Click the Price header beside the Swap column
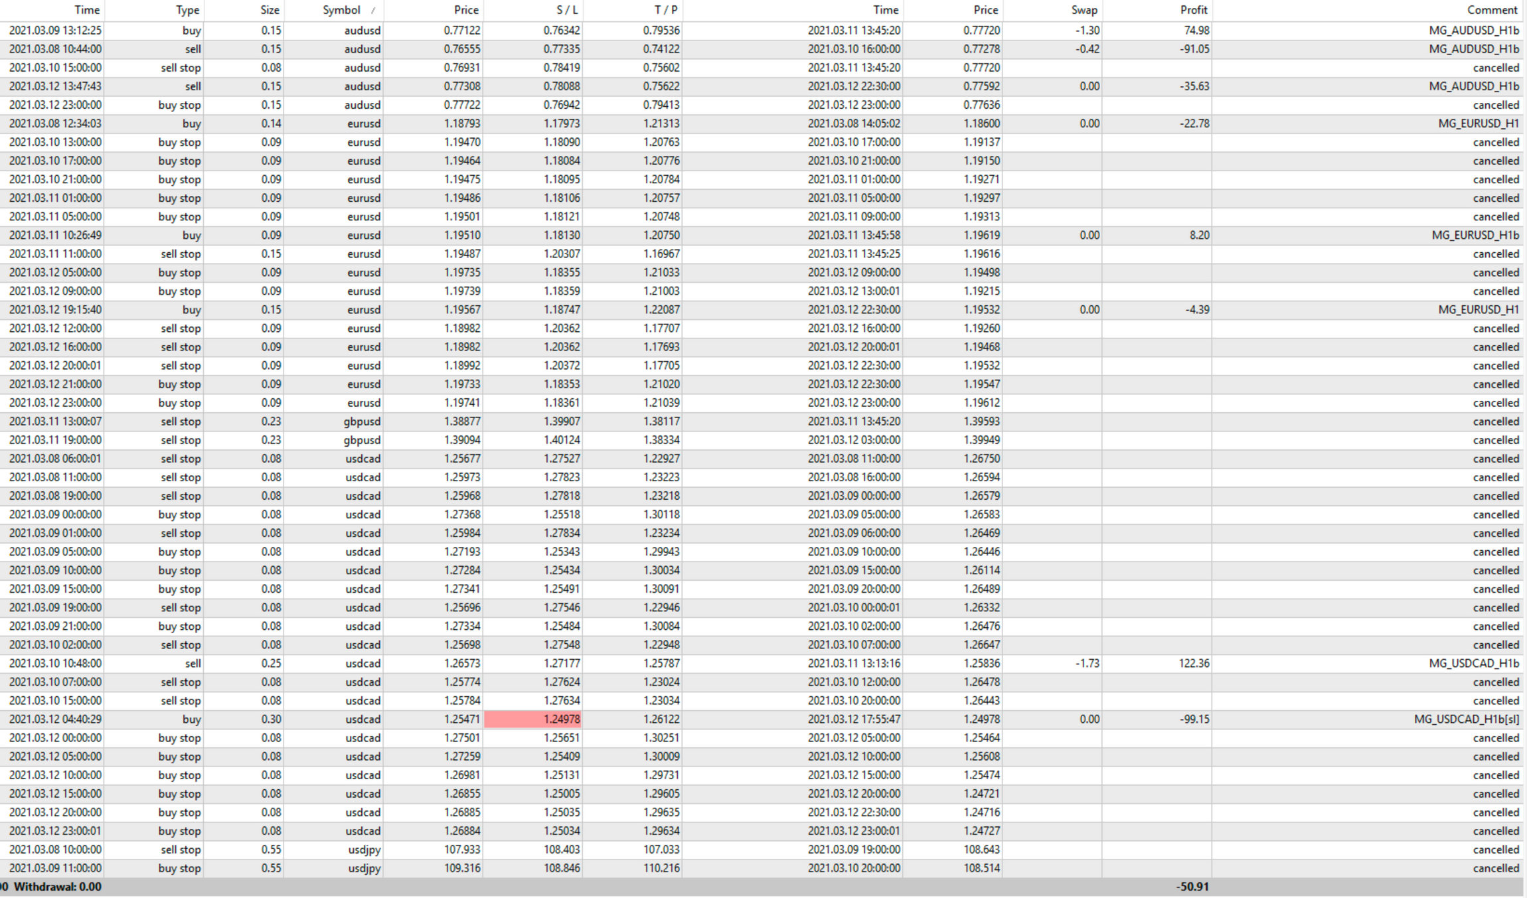 pyautogui.click(x=985, y=10)
